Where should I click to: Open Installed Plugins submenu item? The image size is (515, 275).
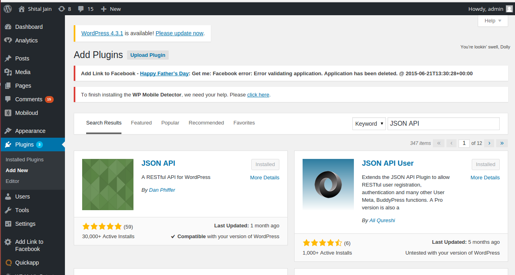pos(24,159)
